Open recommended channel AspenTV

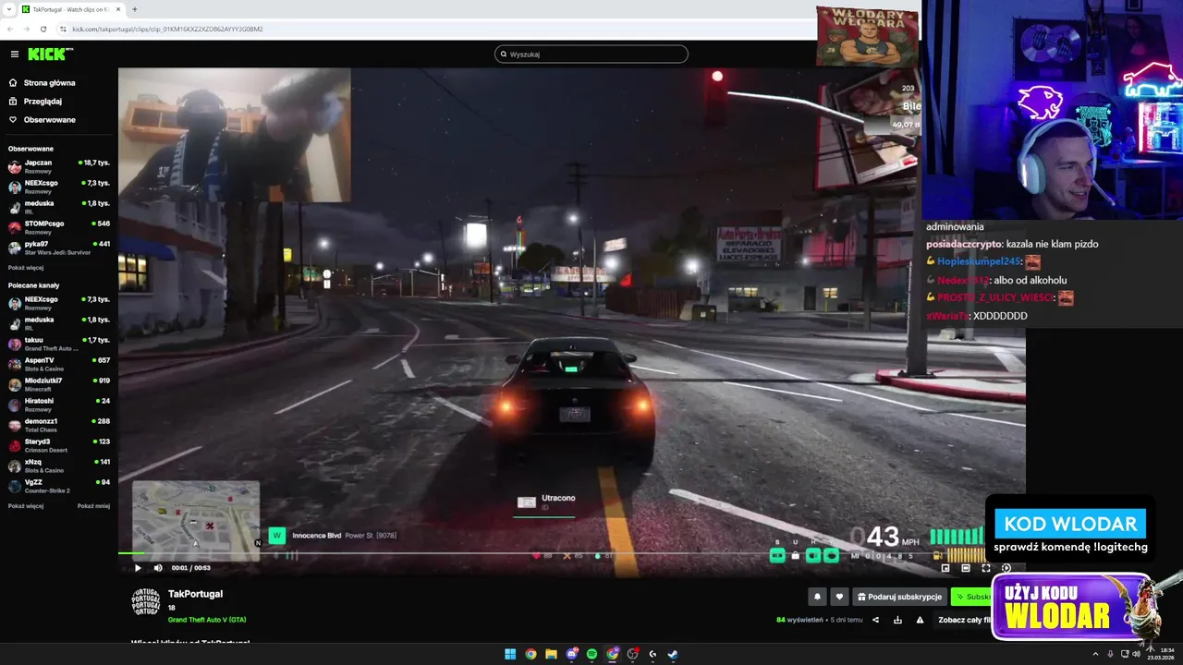click(x=59, y=364)
